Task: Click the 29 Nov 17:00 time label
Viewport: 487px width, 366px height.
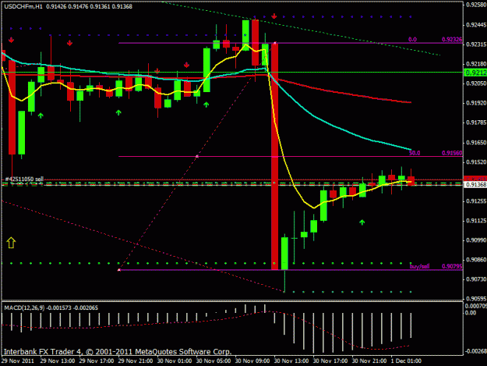Action: (x=97, y=361)
